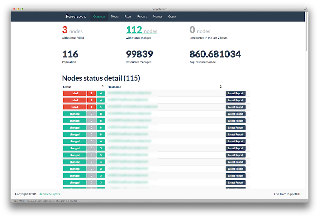
Task: Open the first hostname link in table
Action: click(129, 93)
